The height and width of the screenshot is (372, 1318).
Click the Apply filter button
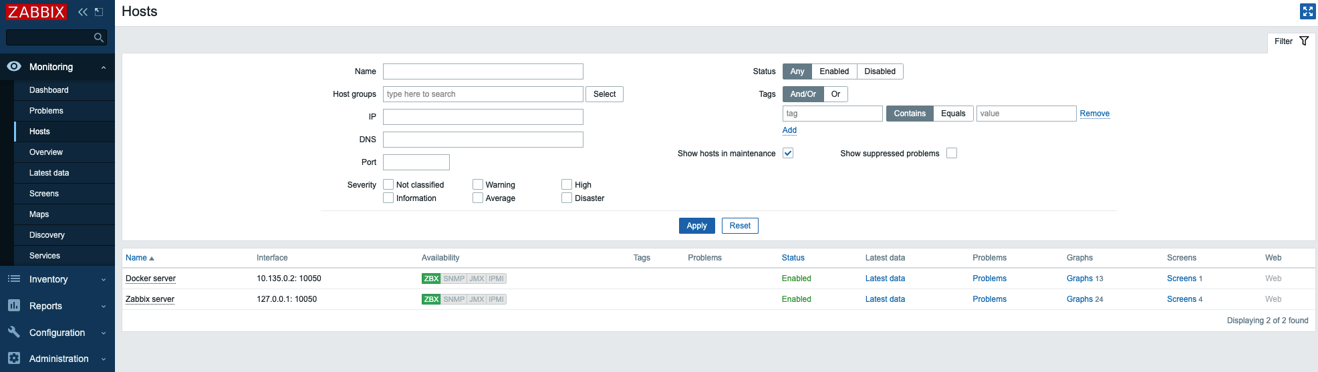(x=696, y=226)
